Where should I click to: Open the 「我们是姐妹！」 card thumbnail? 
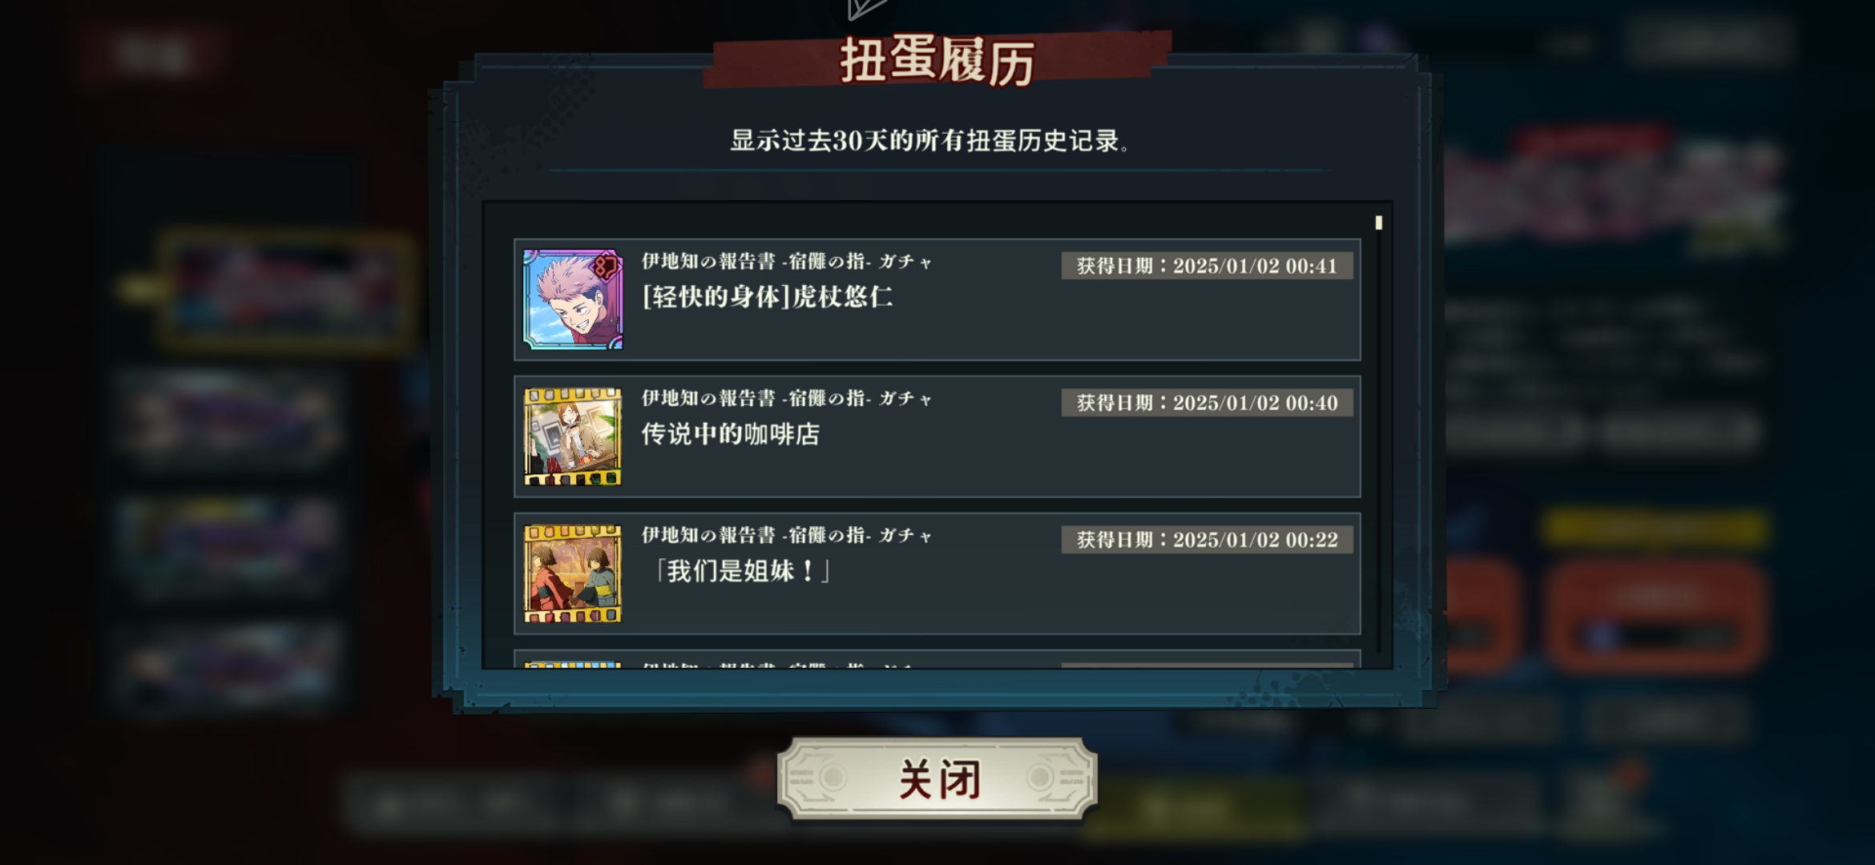(x=573, y=573)
